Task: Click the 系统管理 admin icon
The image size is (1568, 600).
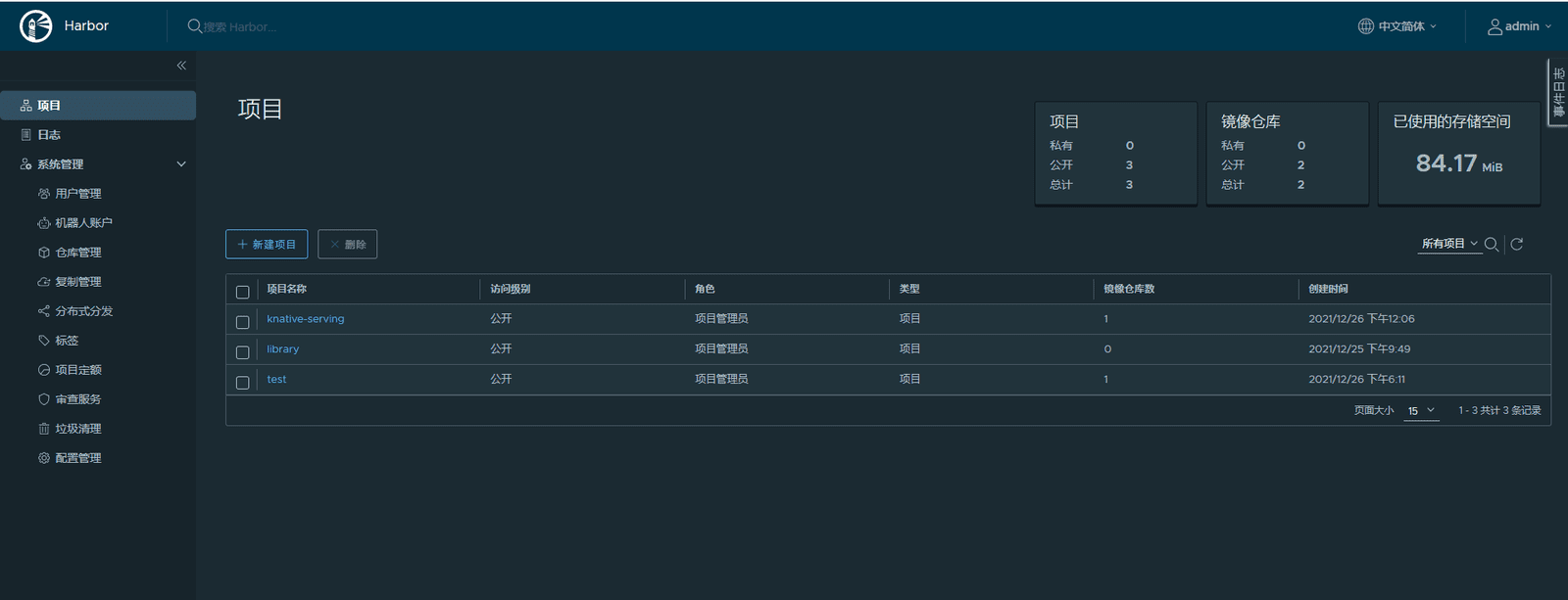Action: [26, 164]
